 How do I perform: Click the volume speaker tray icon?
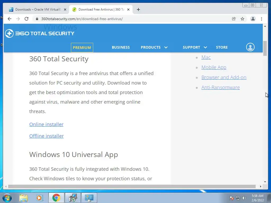coord(244,198)
